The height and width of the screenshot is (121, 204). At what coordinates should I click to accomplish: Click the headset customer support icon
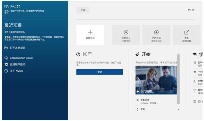click(x=195, y=63)
